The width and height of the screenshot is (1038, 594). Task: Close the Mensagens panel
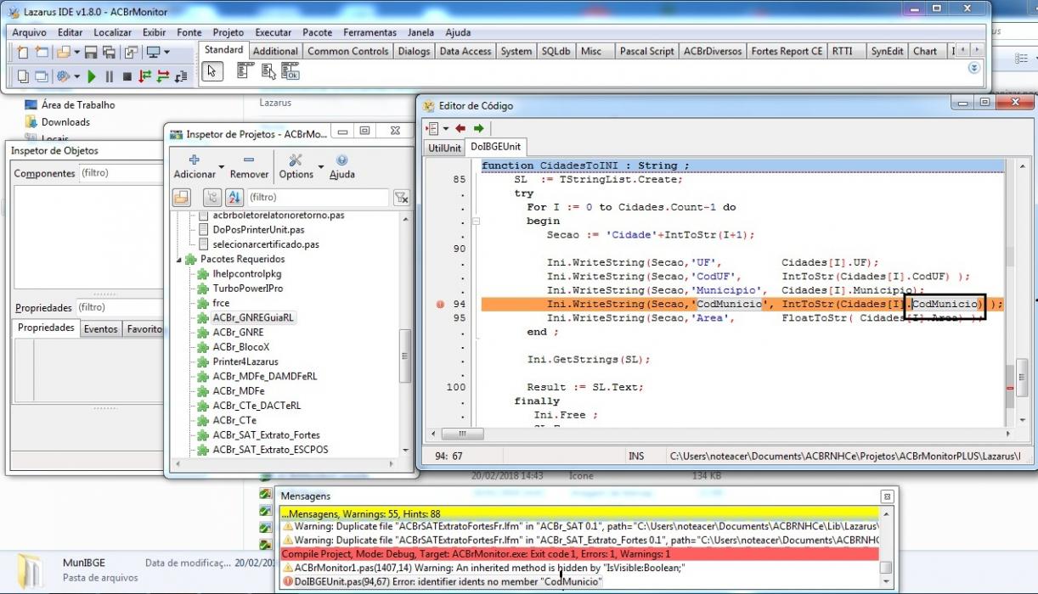(x=887, y=496)
